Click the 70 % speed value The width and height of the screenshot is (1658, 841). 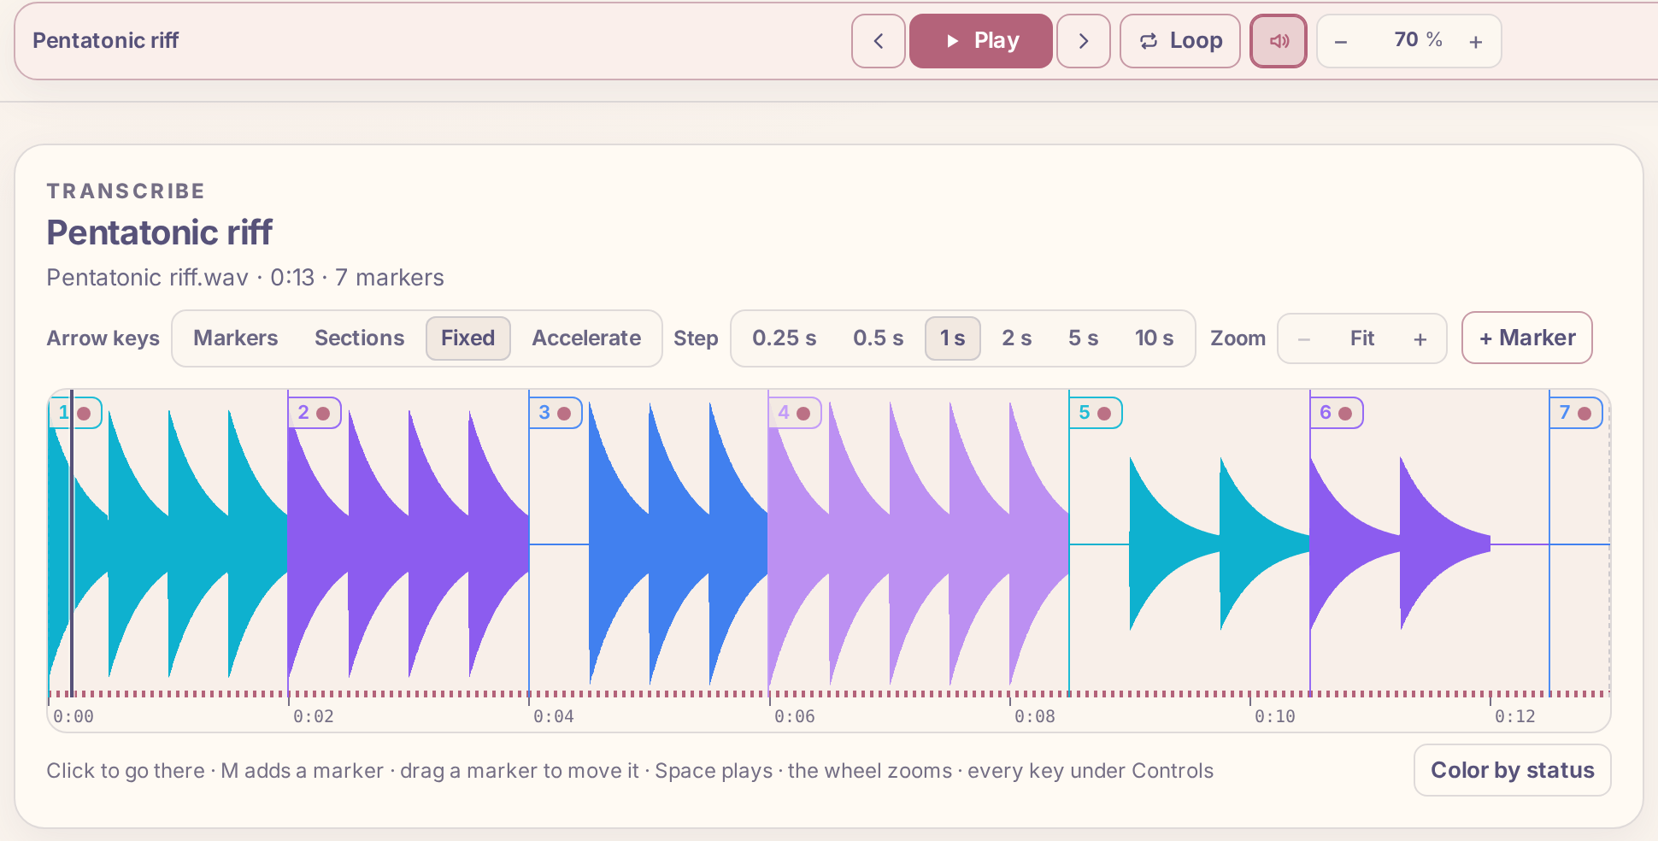[x=1418, y=40]
